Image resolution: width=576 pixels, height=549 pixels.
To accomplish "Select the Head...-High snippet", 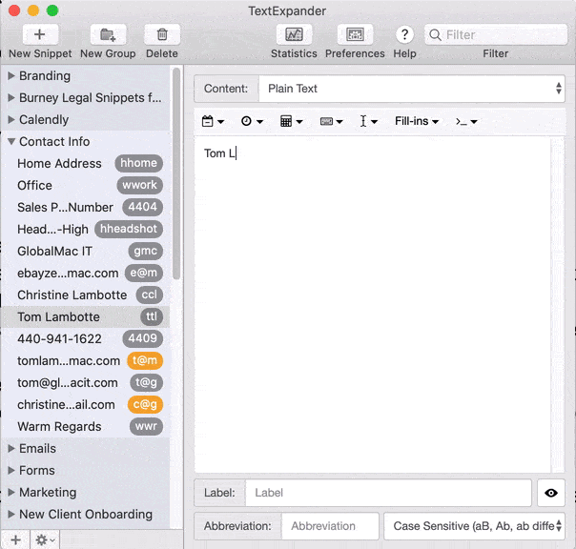I will coord(85,229).
